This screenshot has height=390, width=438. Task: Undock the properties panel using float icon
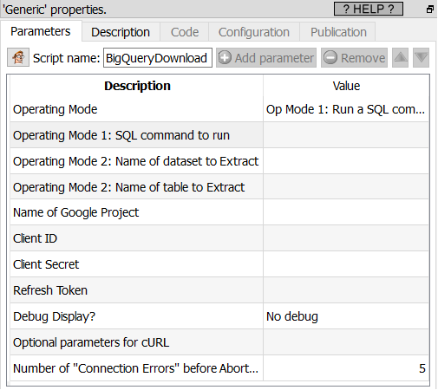[x=430, y=10]
